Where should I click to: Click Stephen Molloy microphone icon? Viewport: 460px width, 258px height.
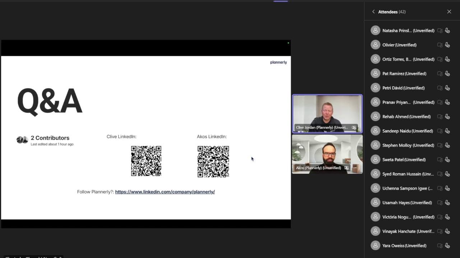coord(447,145)
